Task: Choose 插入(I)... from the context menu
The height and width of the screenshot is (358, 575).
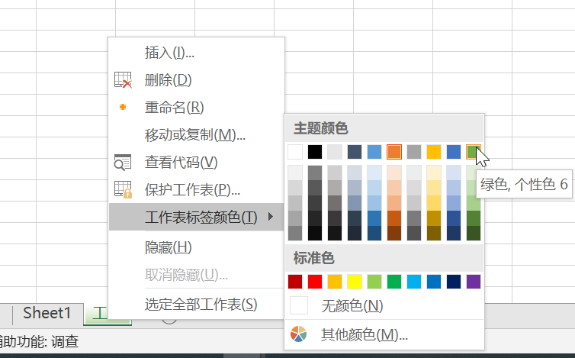Action: pyautogui.click(x=197, y=53)
